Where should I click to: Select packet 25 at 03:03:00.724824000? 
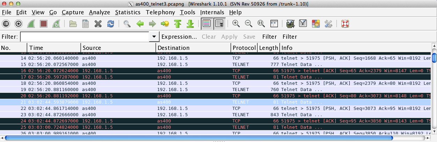pos(215,127)
